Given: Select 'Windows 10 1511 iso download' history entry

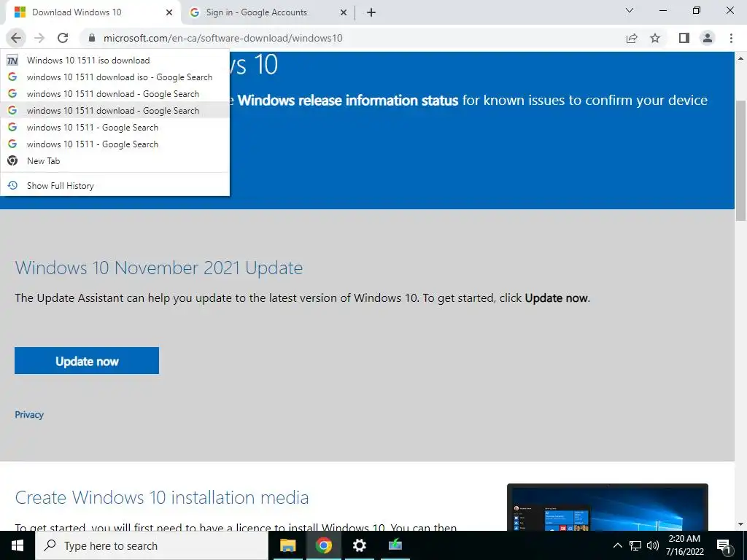Looking at the screenshot, I should coord(115,61).
